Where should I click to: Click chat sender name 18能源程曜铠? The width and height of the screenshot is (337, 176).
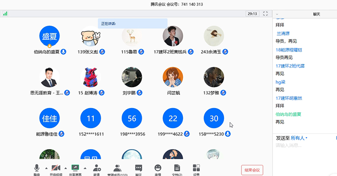(x=289, y=50)
